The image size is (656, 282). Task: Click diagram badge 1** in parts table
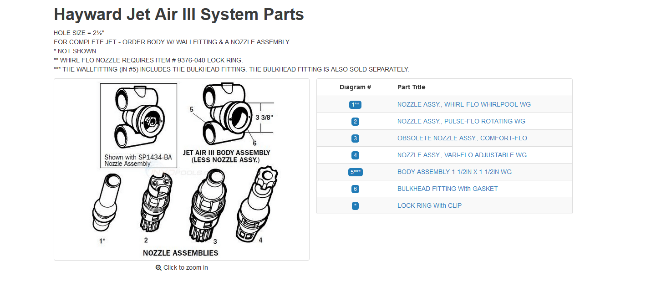pyautogui.click(x=356, y=105)
